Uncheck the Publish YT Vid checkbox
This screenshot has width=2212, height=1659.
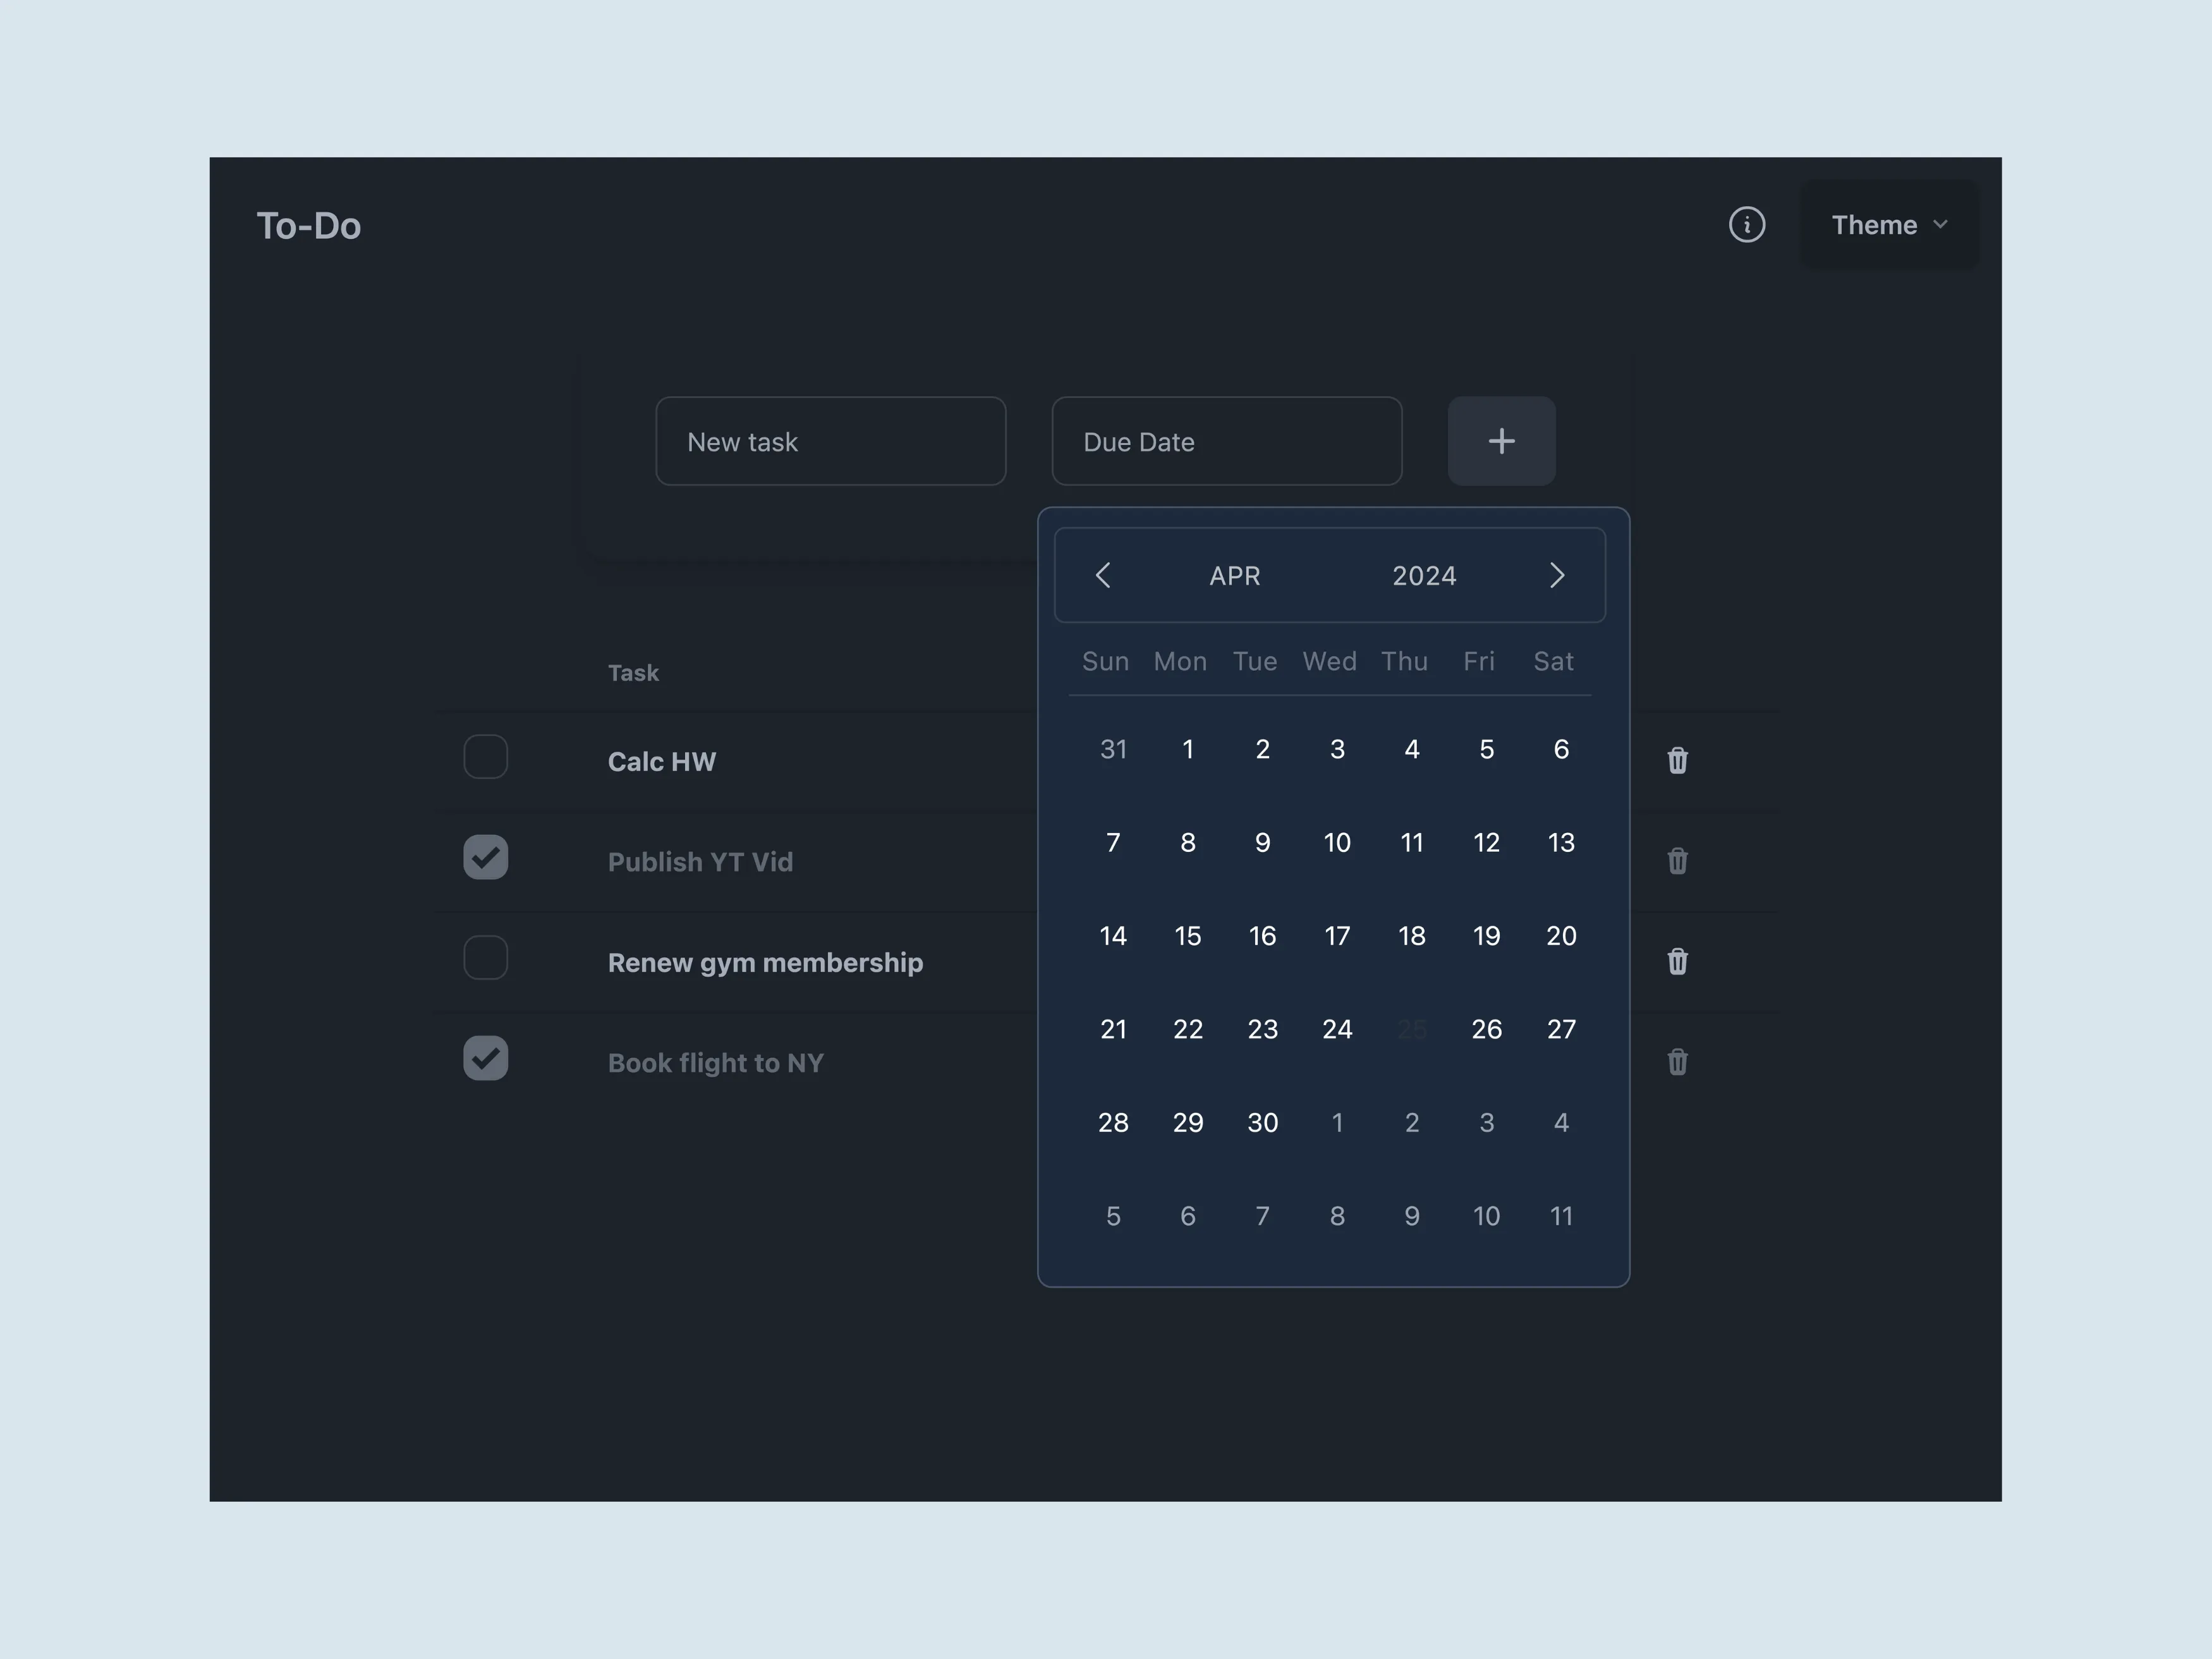point(486,858)
